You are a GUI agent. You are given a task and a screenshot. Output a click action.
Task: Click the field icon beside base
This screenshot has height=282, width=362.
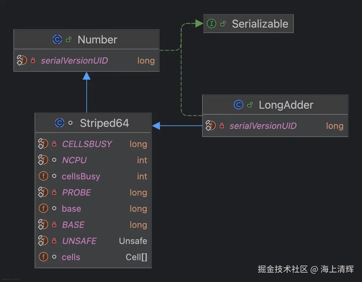(x=43, y=208)
